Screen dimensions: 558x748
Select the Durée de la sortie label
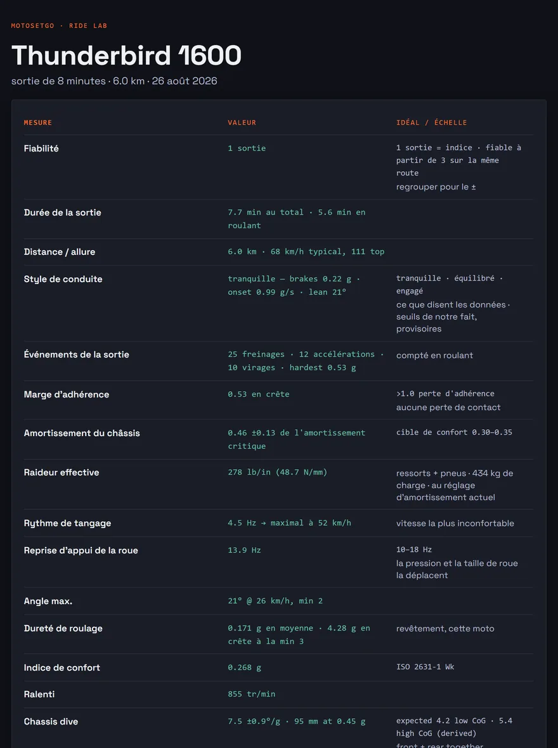point(63,212)
